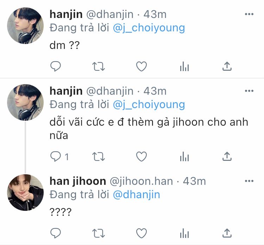
Task: Like han jihoon's '????' reply
Action: pyautogui.click(x=142, y=233)
